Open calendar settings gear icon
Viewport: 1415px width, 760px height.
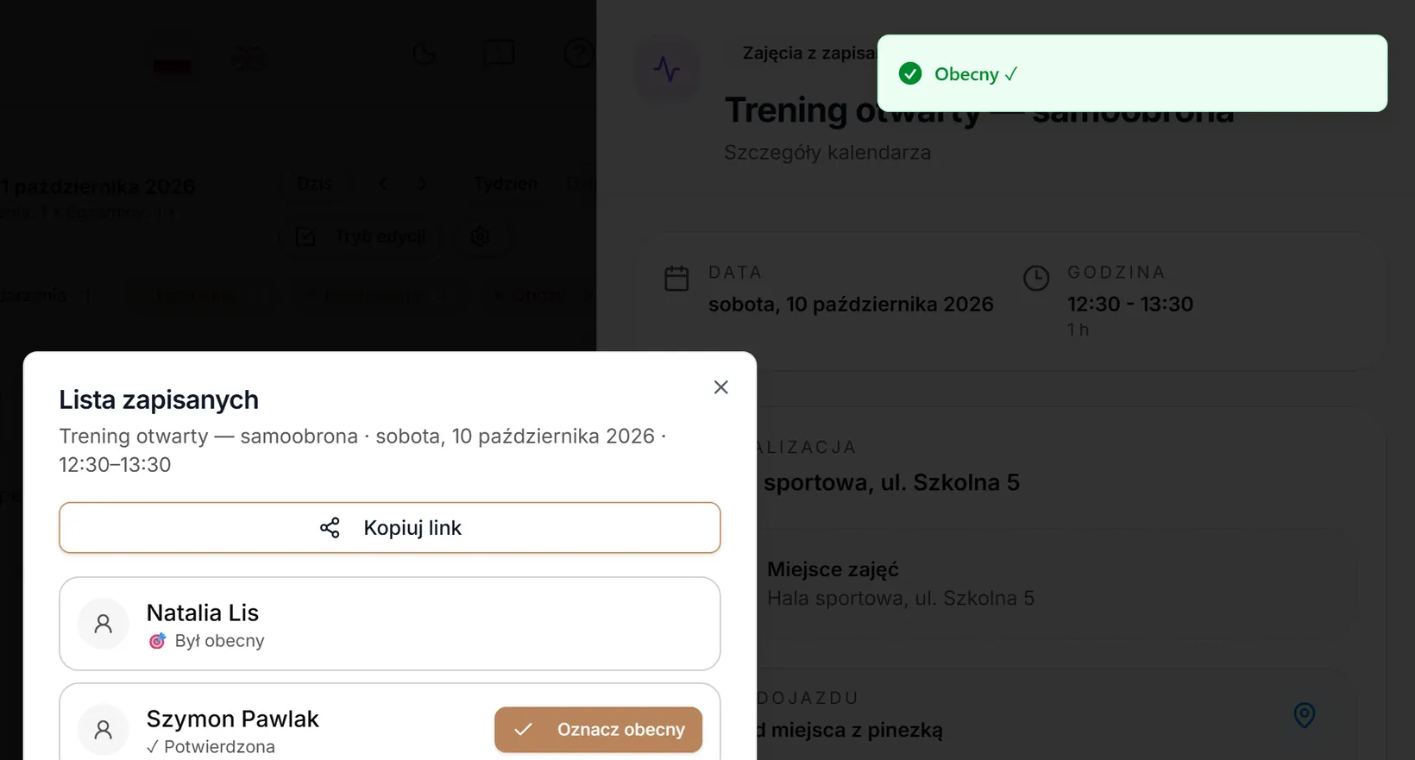coord(481,236)
